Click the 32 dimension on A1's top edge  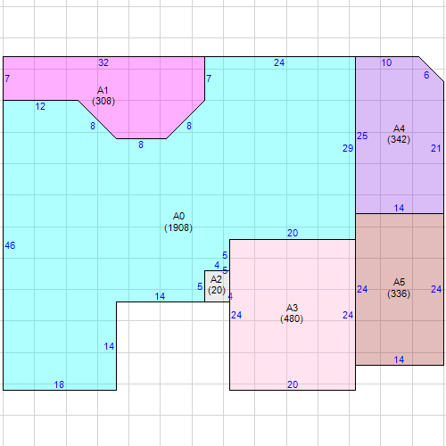[103, 62]
